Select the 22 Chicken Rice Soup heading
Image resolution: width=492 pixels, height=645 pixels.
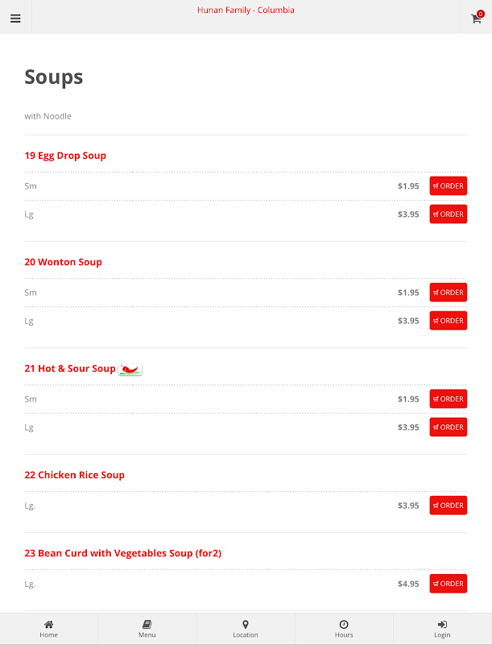[x=75, y=475]
